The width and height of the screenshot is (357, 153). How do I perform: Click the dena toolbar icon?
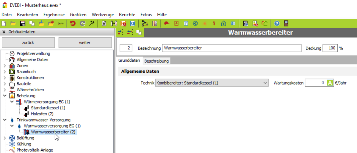click(x=60, y=23)
